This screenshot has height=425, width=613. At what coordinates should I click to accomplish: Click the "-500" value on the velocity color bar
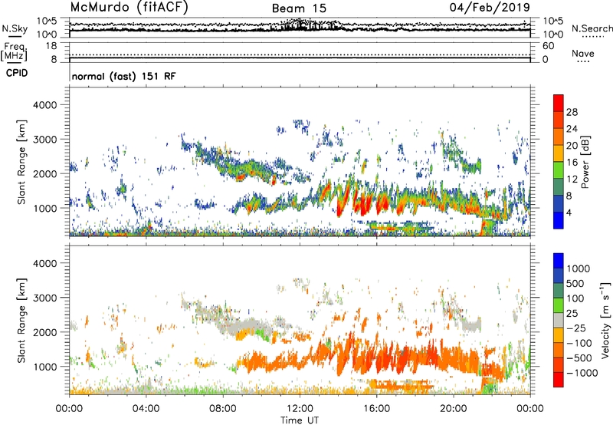pos(579,358)
